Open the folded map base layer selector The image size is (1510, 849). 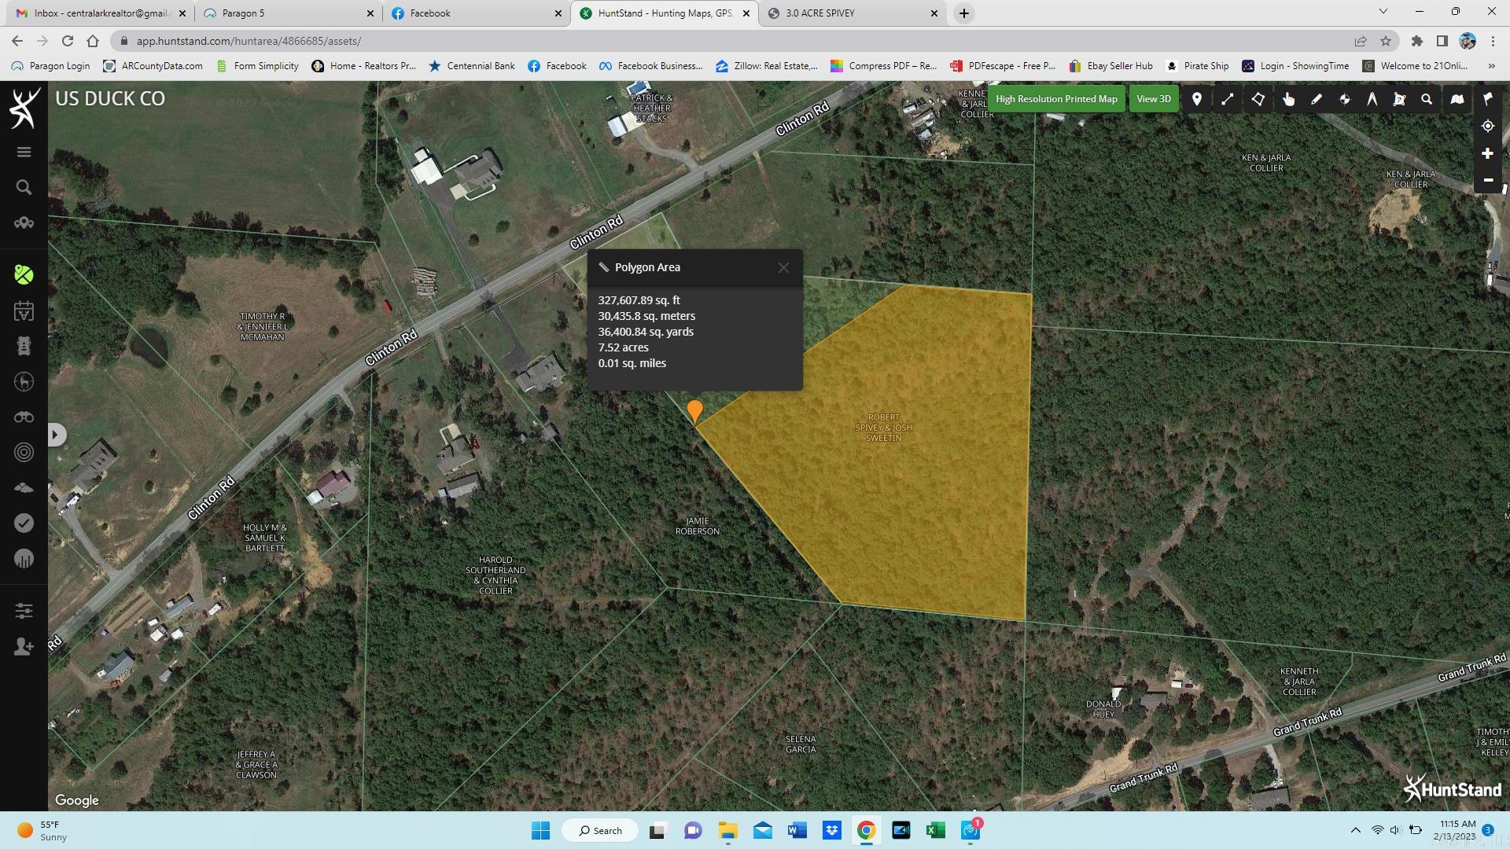click(1457, 99)
